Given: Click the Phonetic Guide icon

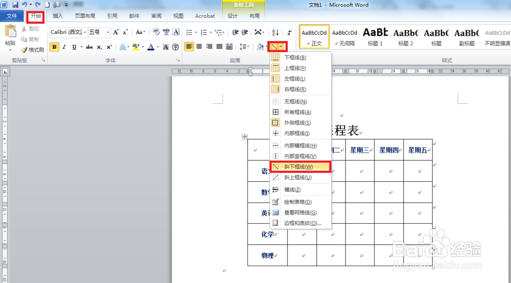Looking at the screenshot, I should click(x=166, y=32).
